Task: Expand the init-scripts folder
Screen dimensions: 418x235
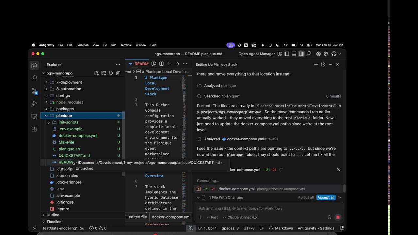Action: click(49, 122)
